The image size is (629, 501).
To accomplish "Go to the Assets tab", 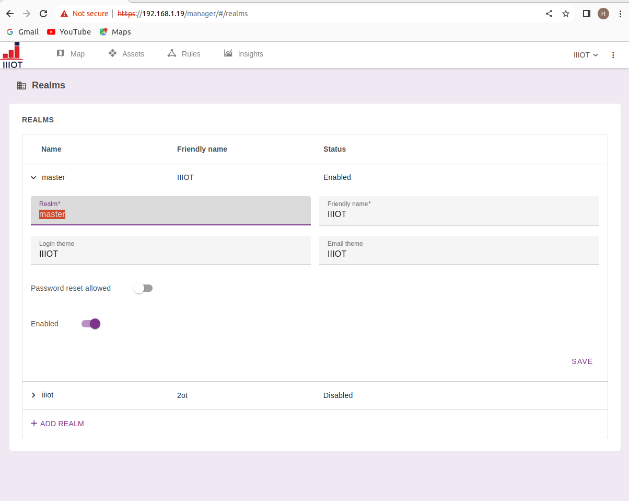I will coord(126,54).
